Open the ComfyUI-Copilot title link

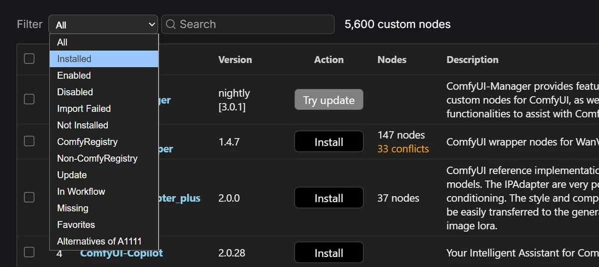[122, 253]
